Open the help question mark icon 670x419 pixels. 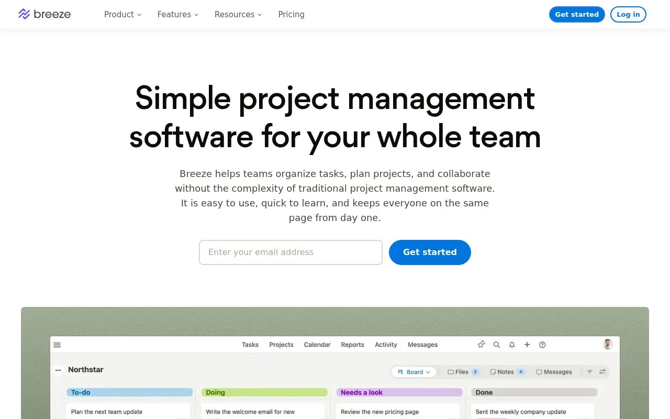coord(542,345)
